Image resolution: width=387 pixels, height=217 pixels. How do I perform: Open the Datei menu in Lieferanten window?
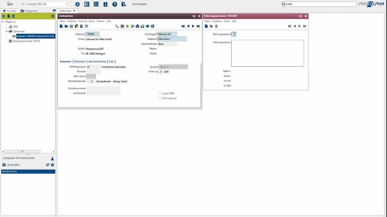pos(62,21)
